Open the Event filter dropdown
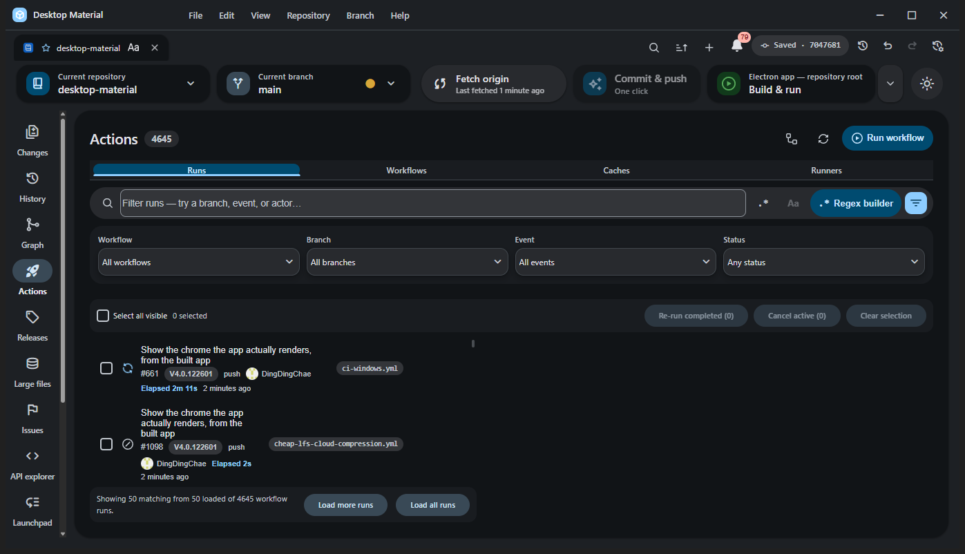 (x=615, y=262)
